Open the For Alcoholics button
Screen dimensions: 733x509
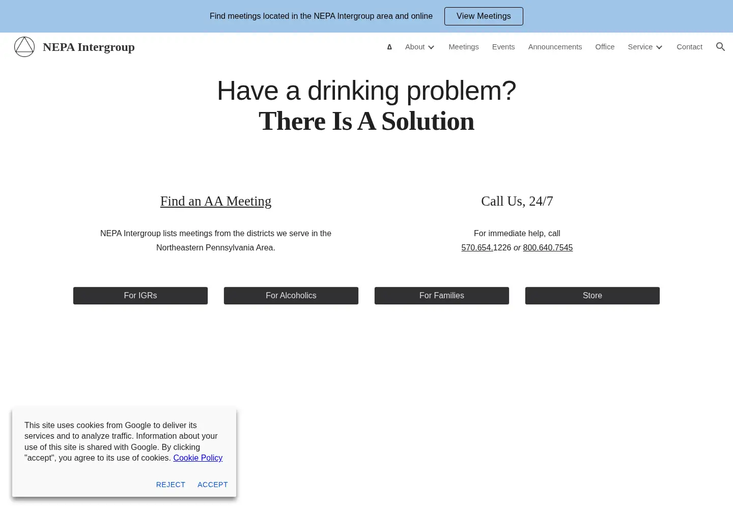(x=291, y=296)
